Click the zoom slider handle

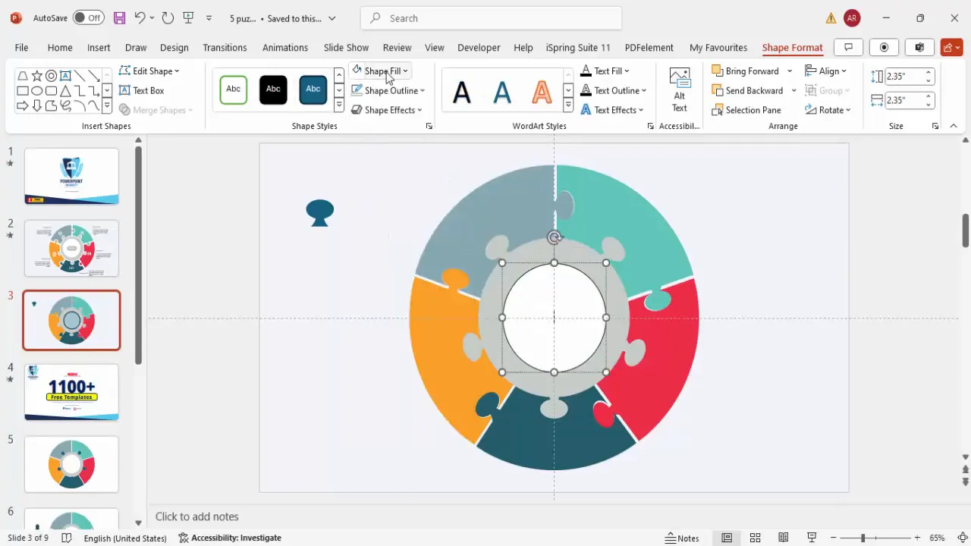863,538
